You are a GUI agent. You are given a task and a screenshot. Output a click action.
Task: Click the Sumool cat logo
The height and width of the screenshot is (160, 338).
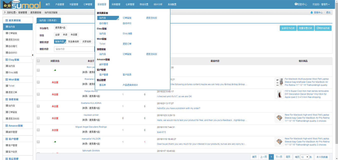click(x=7, y=5)
